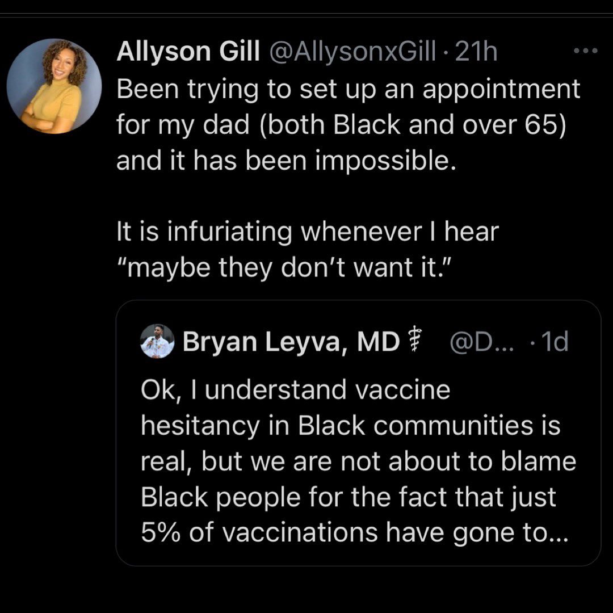
Task: Click the 'It is infuriating whenever I hear' line
Action: [x=306, y=231]
